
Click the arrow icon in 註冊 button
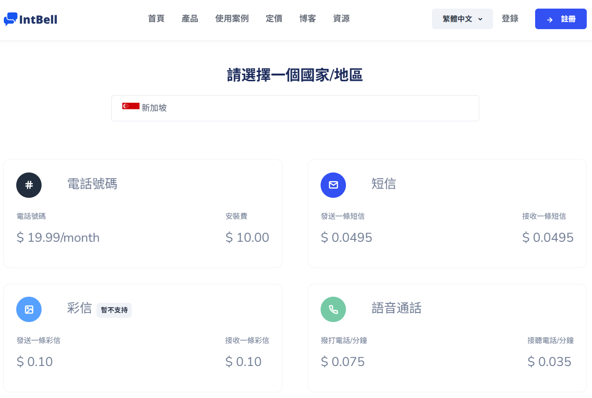550,20
